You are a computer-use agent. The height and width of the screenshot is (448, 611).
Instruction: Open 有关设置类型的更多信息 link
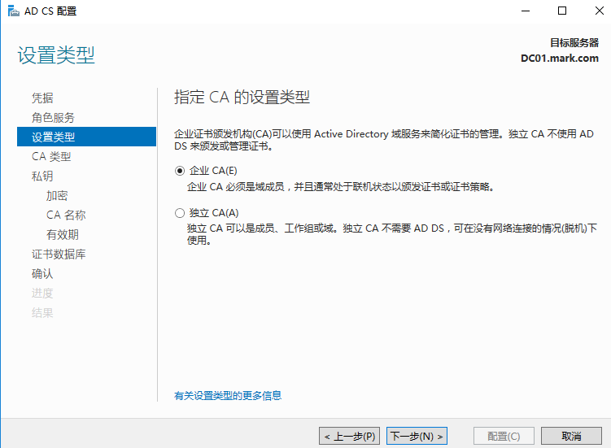[228, 396]
